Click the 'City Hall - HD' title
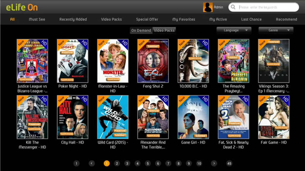Viewport: 305px width, 171px height. (x=73, y=142)
